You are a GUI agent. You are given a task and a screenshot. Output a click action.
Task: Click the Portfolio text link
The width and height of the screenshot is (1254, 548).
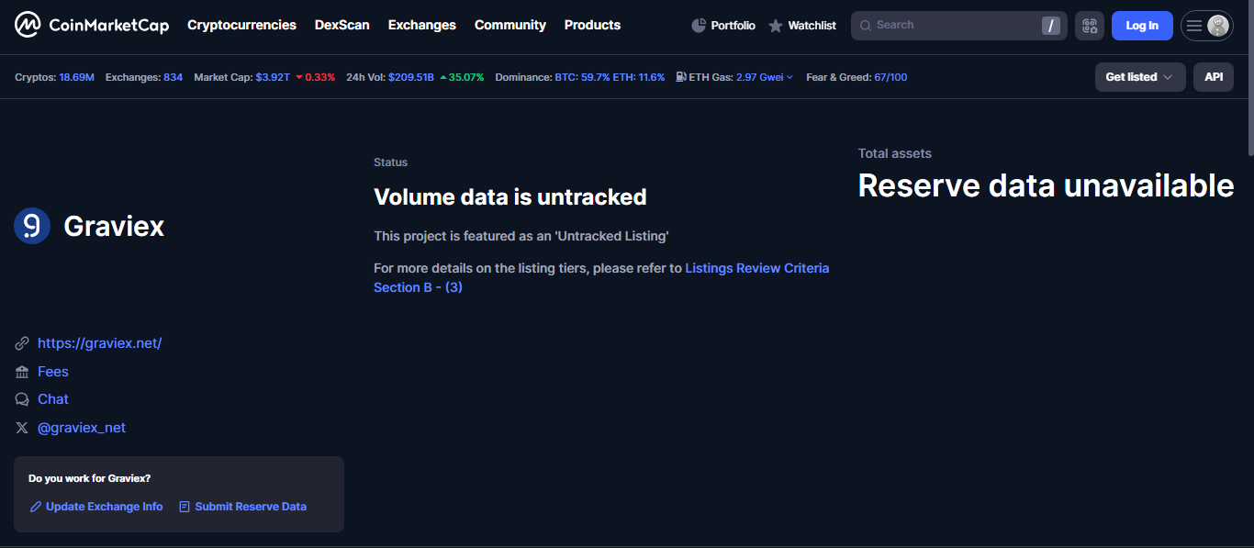[x=733, y=26]
